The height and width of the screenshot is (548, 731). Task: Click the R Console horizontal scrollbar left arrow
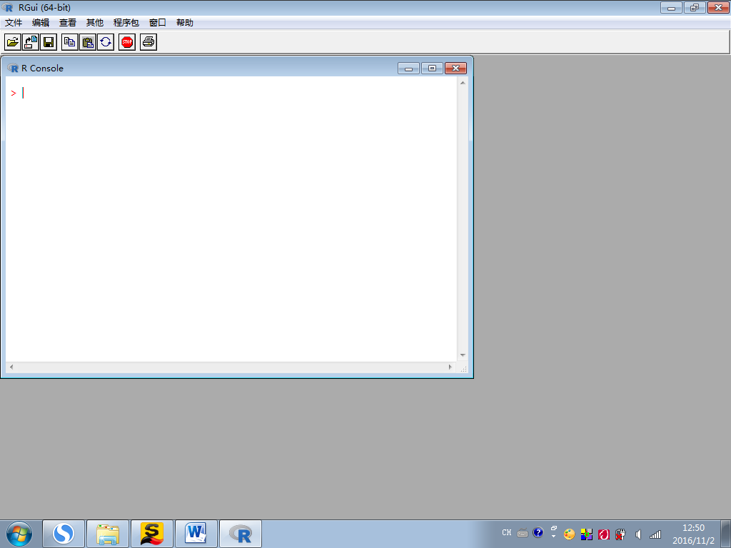(11, 367)
